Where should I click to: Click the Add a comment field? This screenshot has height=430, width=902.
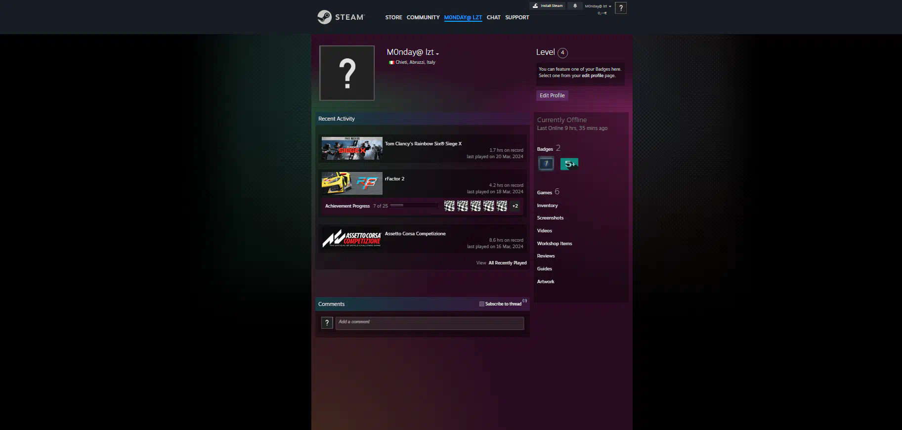pyautogui.click(x=430, y=323)
